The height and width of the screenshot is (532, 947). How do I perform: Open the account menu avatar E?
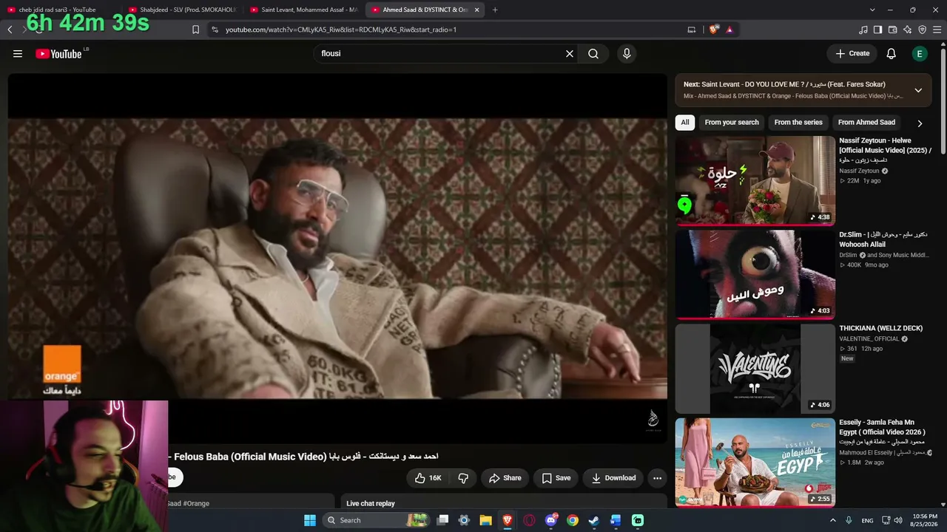click(x=920, y=53)
